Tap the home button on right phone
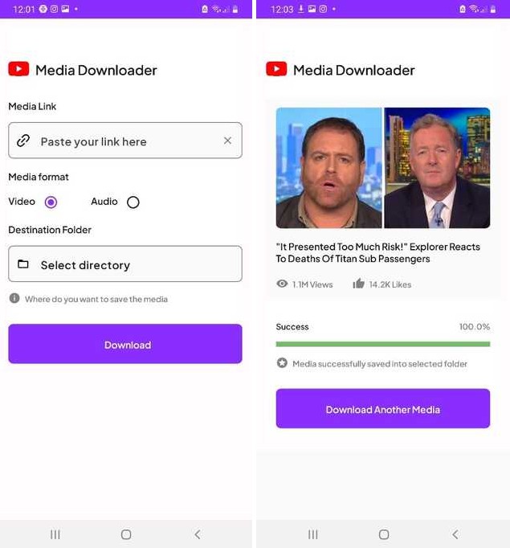Screen dimensions: 510x548 [384, 534]
